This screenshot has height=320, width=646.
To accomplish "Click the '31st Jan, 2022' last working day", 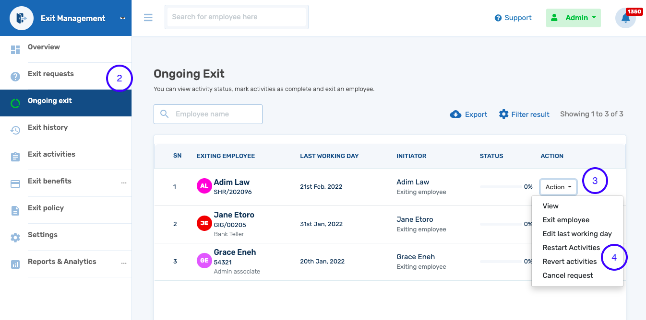I will [x=321, y=224].
